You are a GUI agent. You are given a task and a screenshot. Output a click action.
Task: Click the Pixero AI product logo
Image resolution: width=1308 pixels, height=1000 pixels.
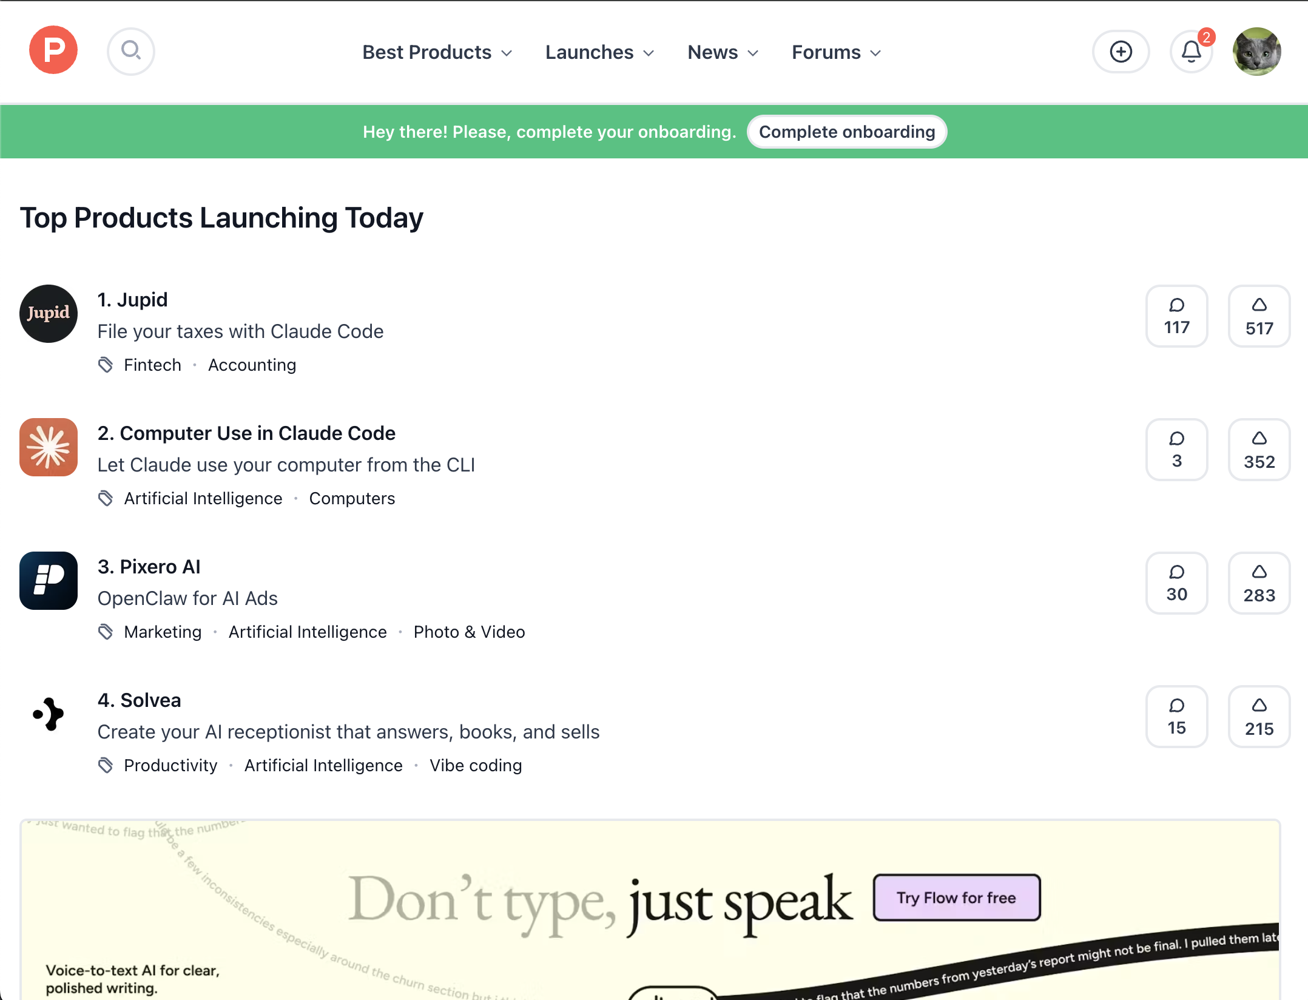tap(49, 581)
